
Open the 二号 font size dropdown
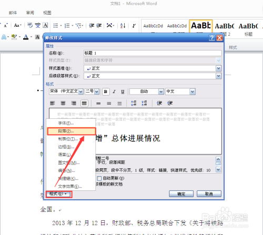coord(97,91)
